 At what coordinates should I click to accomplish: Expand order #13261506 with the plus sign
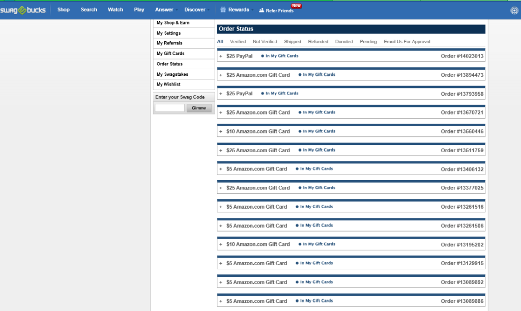(x=221, y=226)
